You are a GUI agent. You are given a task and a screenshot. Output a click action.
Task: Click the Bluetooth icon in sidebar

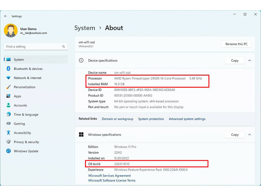[x=8, y=69]
